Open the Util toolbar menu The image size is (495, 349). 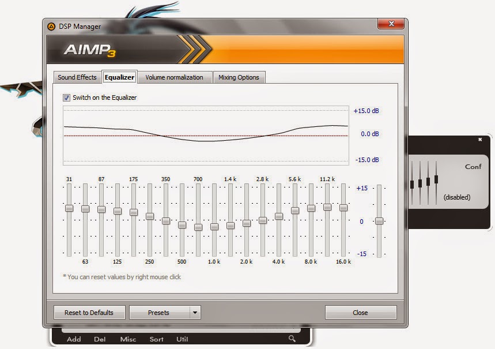[182, 339]
